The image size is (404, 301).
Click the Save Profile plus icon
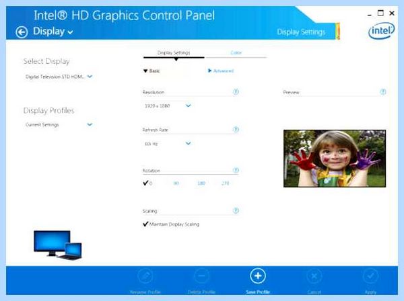[x=258, y=276]
